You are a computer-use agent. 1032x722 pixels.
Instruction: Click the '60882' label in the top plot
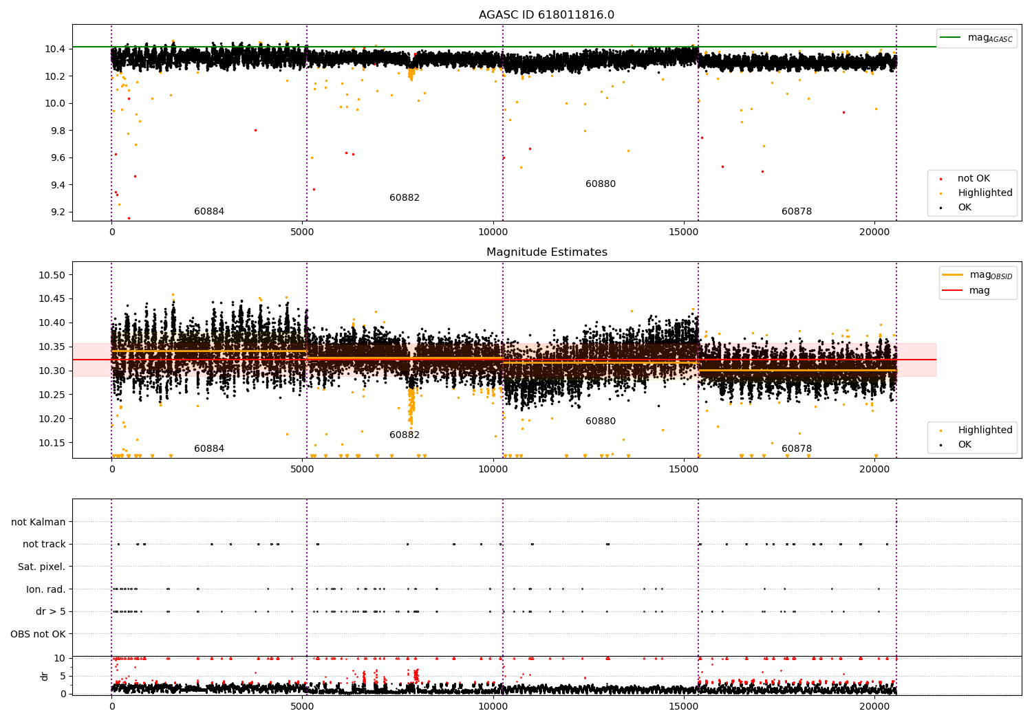pos(405,198)
